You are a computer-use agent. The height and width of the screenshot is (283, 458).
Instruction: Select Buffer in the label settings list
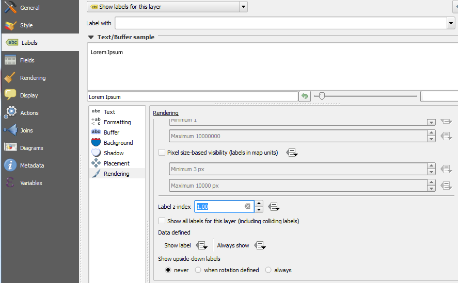[x=112, y=132]
